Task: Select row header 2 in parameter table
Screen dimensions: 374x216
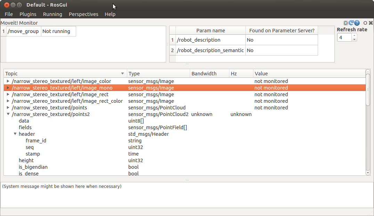Action: click(172, 50)
